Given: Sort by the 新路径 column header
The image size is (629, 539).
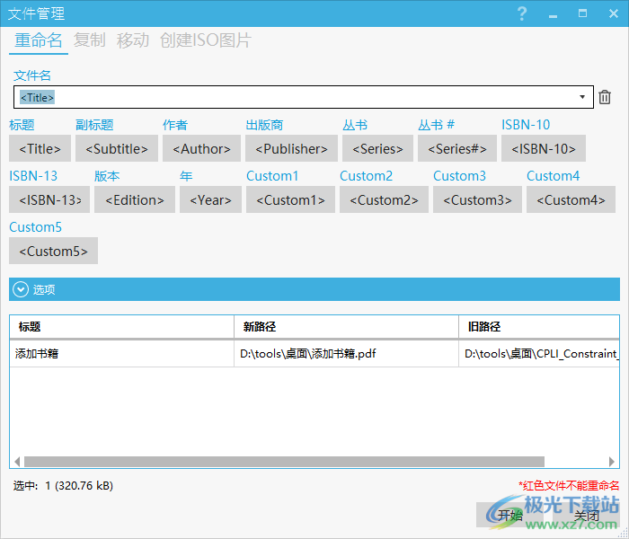Looking at the screenshot, I should click(346, 327).
